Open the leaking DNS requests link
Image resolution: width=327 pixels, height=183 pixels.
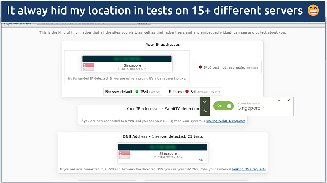click(249, 169)
